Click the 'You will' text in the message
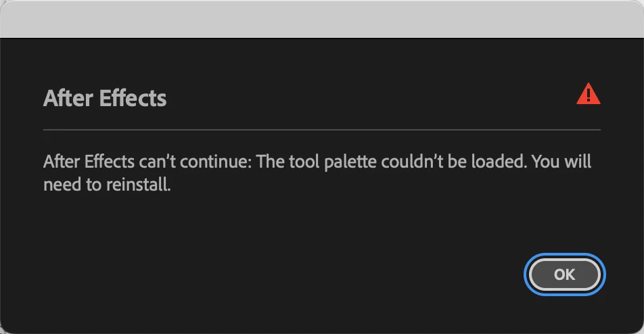Image resolution: width=644 pixels, height=334 pixels. pos(561,162)
